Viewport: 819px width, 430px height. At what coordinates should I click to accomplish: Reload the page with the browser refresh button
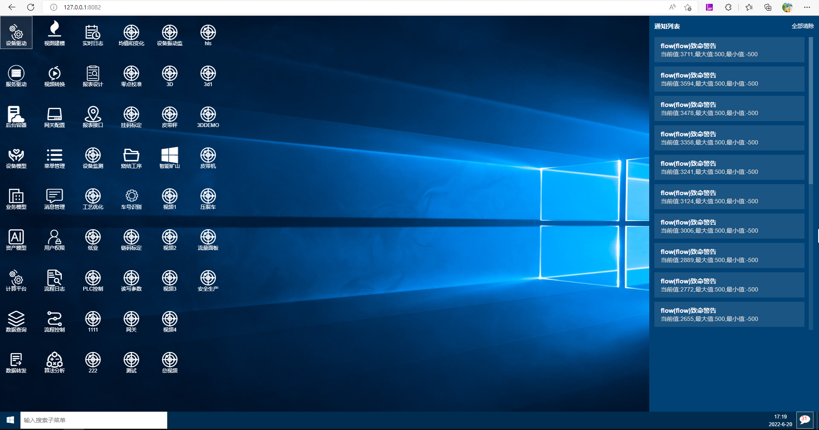pyautogui.click(x=31, y=7)
